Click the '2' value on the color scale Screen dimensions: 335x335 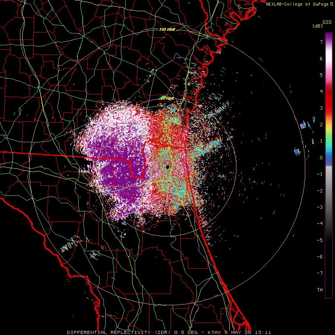[x=321, y=125]
